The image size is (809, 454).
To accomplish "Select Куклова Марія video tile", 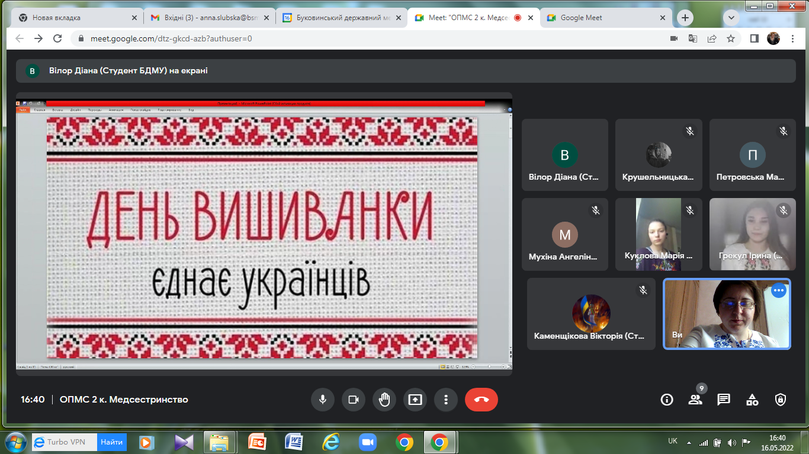I will coord(659,234).
